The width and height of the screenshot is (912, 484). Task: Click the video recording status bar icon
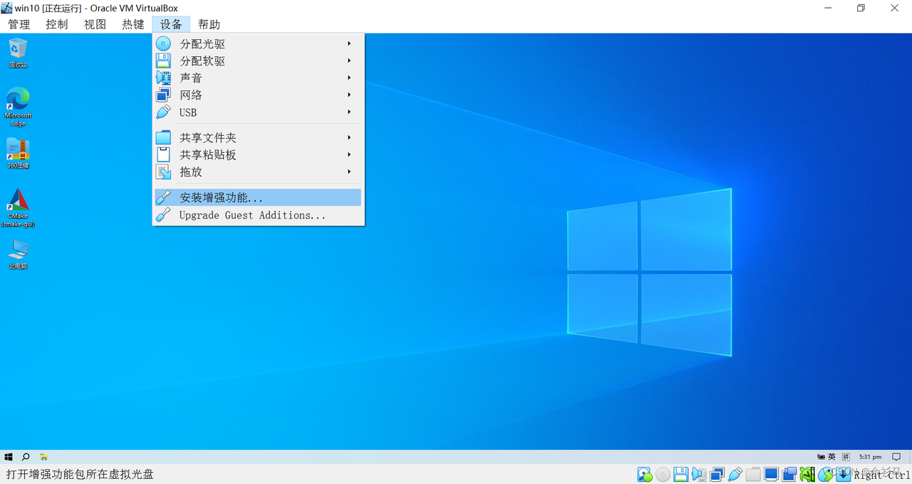click(x=789, y=474)
